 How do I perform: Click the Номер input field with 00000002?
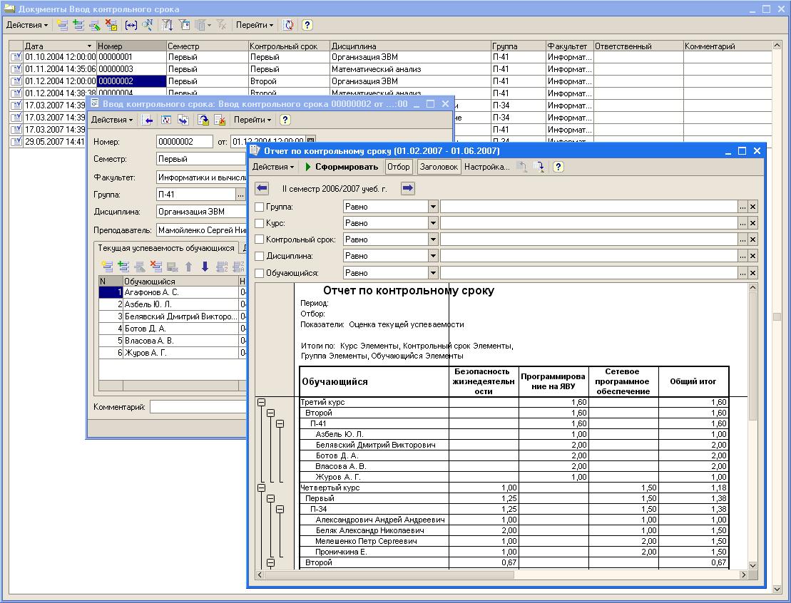[x=185, y=142]
